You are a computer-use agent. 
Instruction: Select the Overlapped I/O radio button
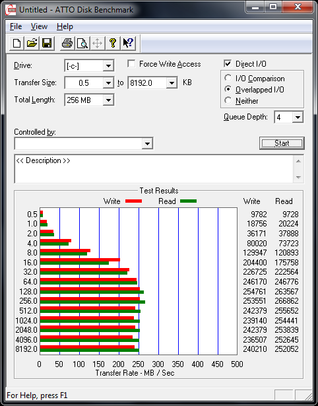tap(228, 89)
